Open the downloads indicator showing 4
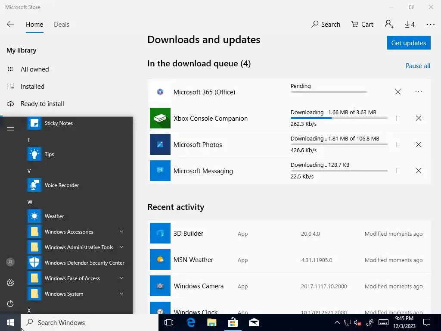 [x=410, y=25]
